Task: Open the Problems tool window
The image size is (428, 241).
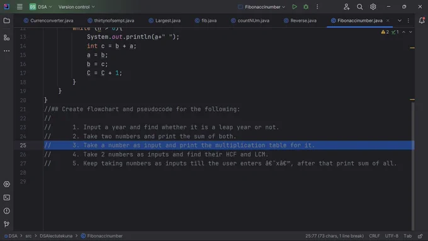Action: (x=6, y=211)
